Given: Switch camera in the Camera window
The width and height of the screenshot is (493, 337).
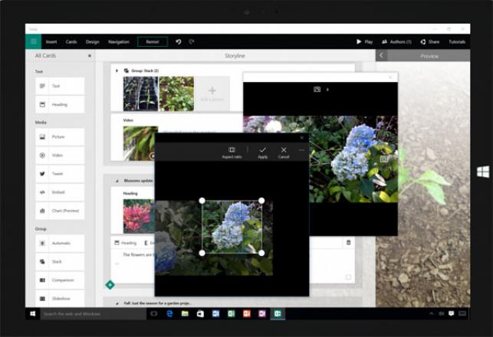Looking at the screenshot, I should [x=317, y=90].
